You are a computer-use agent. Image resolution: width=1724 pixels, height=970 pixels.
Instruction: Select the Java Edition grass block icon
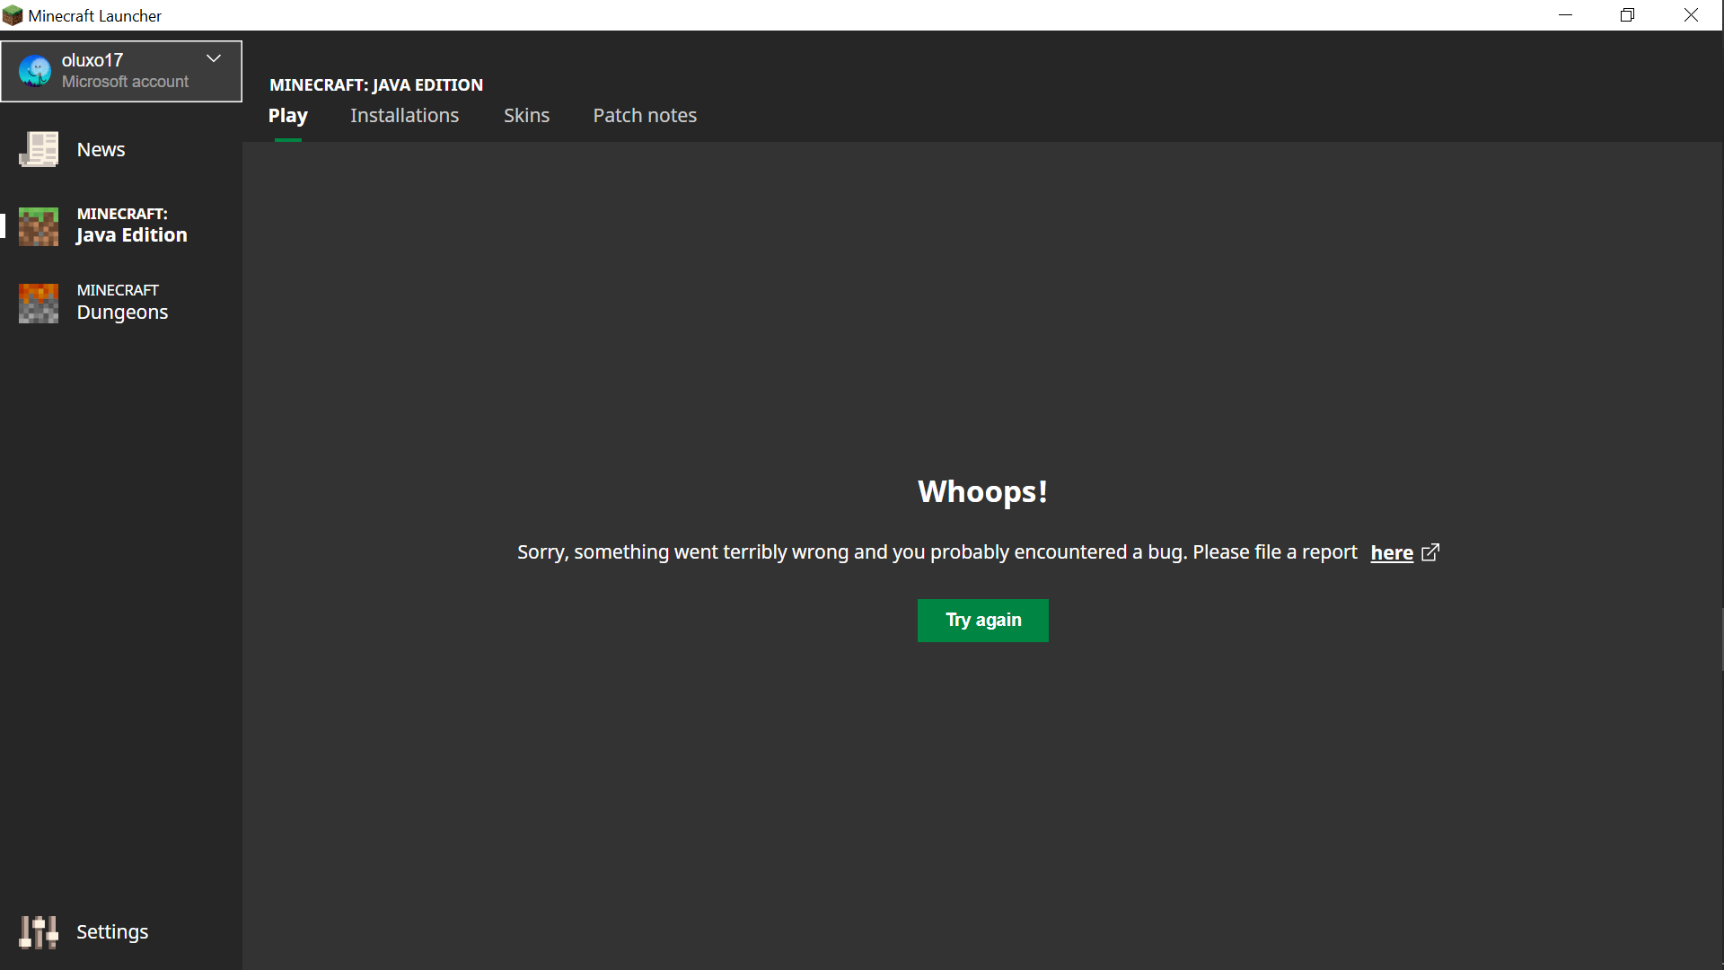coord(39,226)
